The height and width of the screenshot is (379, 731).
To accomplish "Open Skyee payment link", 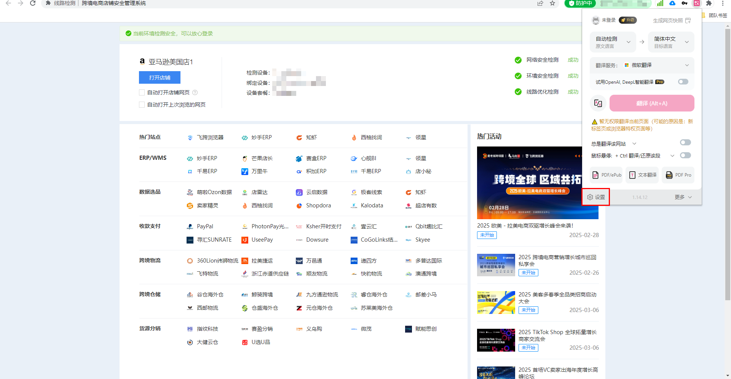I will click(418, 240).
